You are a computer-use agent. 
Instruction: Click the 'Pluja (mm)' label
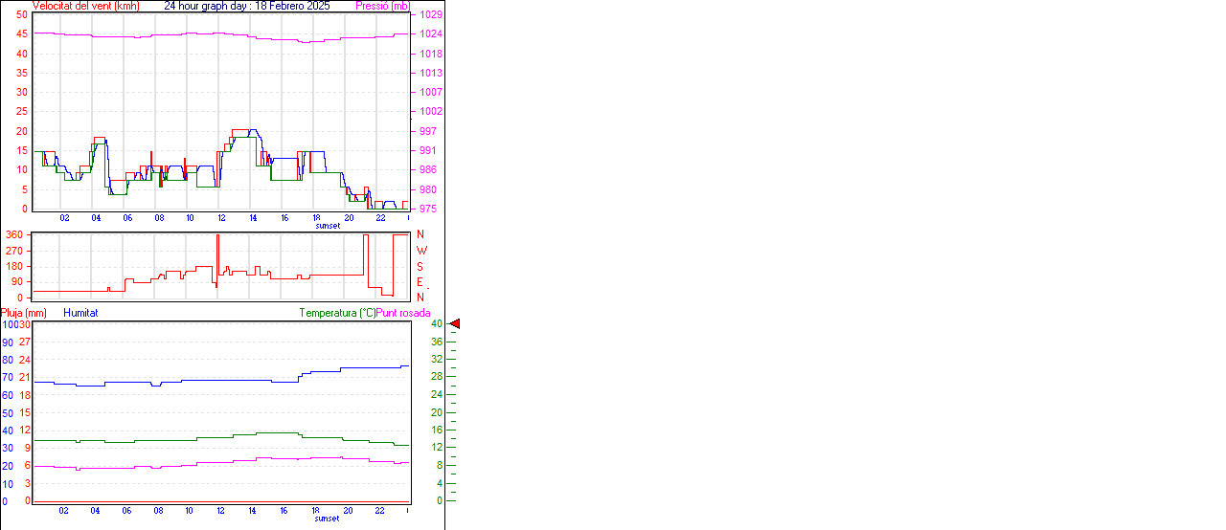[24, 313]
